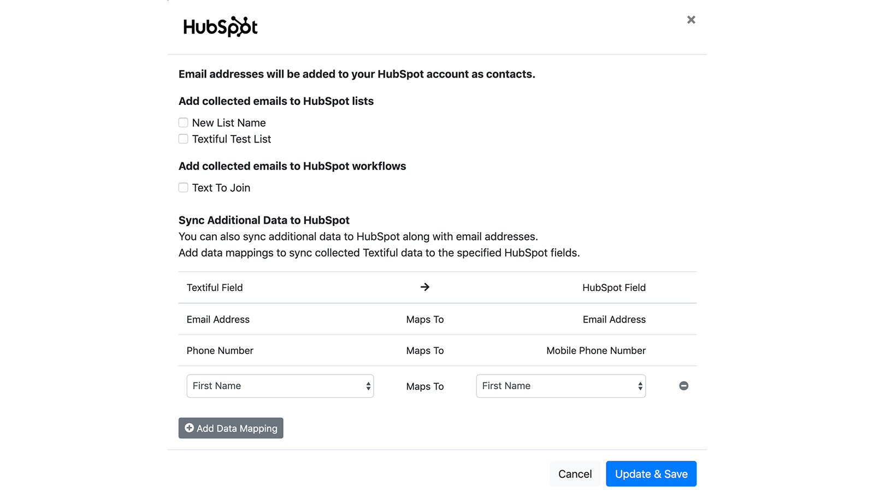
Task: Click the minus icon to remove the mapping
Action: tap(683, 385)
